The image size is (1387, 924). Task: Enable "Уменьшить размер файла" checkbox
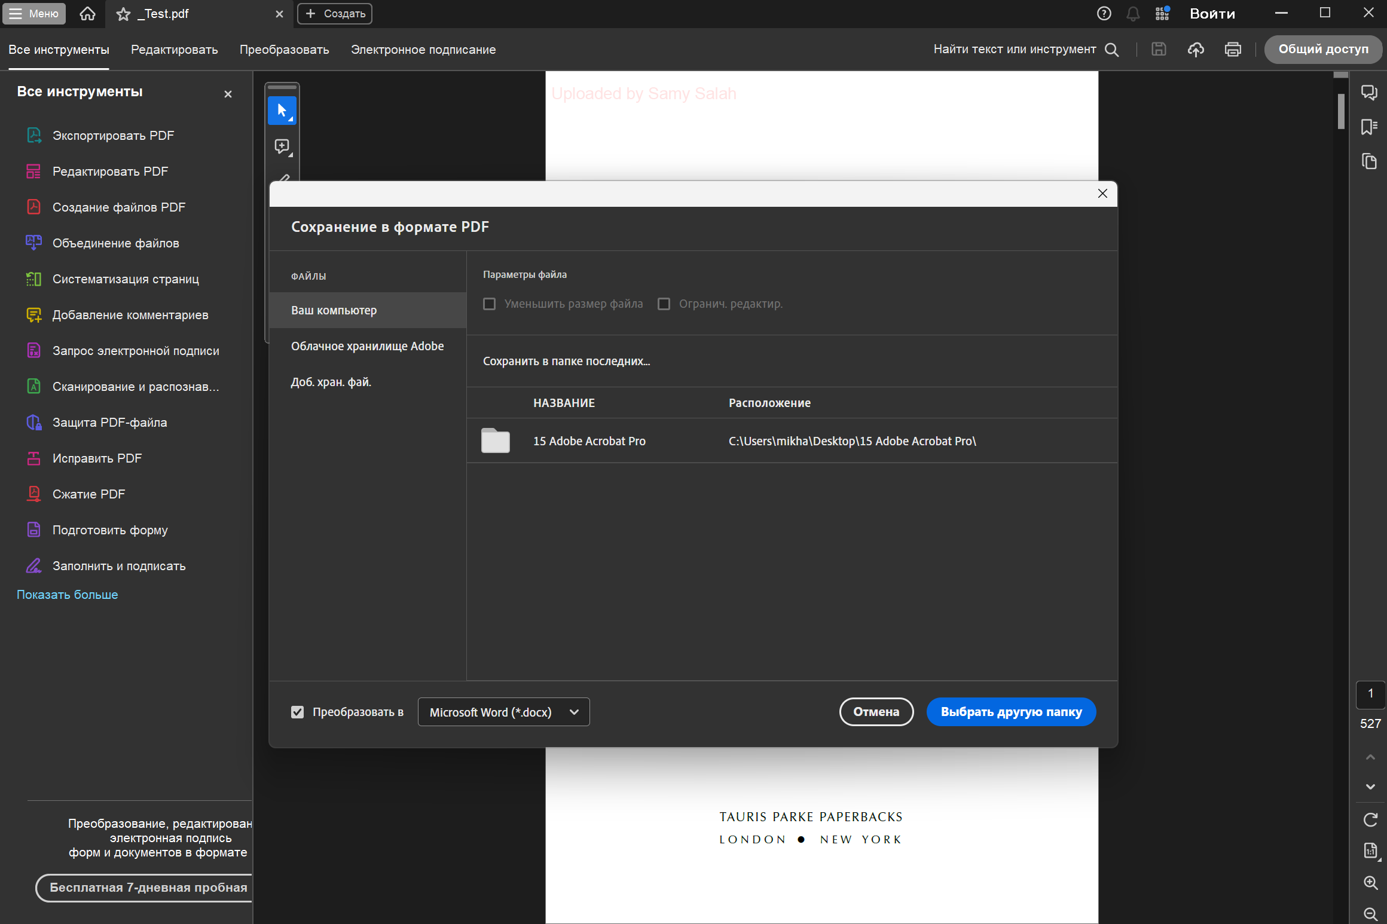pos(489,304)
